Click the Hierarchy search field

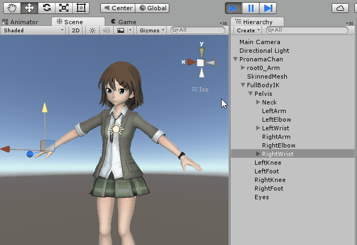coord(307,30)
